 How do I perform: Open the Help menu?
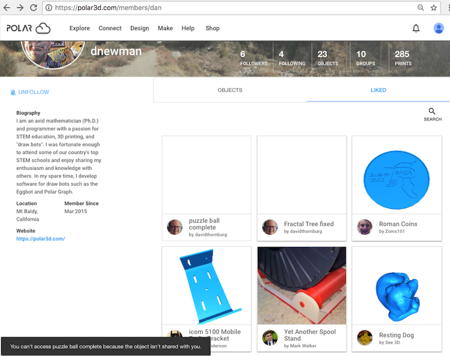coord(188,28)
